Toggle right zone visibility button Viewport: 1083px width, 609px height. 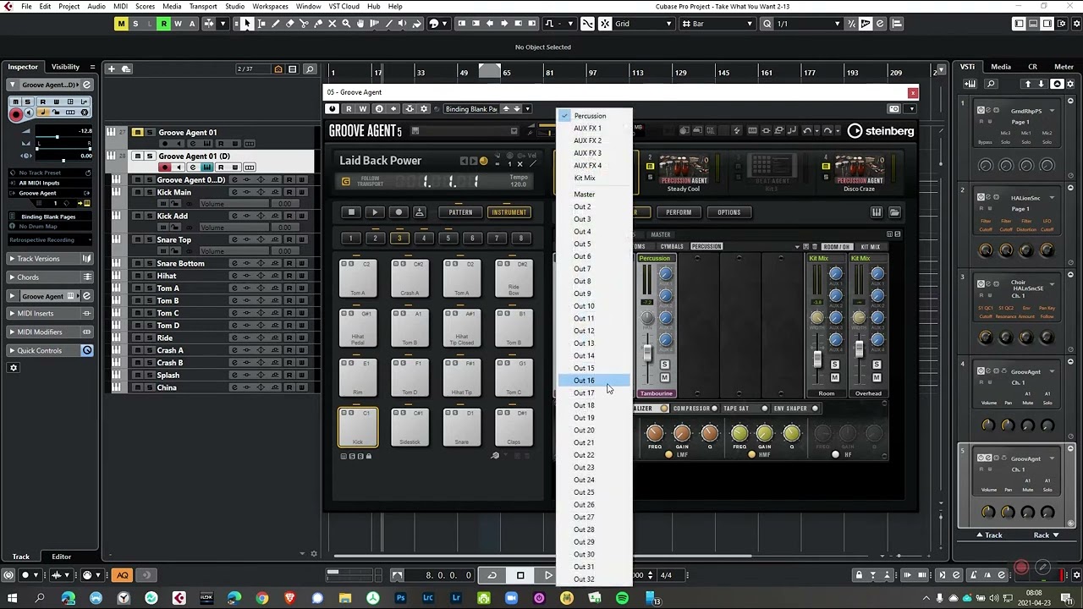1047,24
